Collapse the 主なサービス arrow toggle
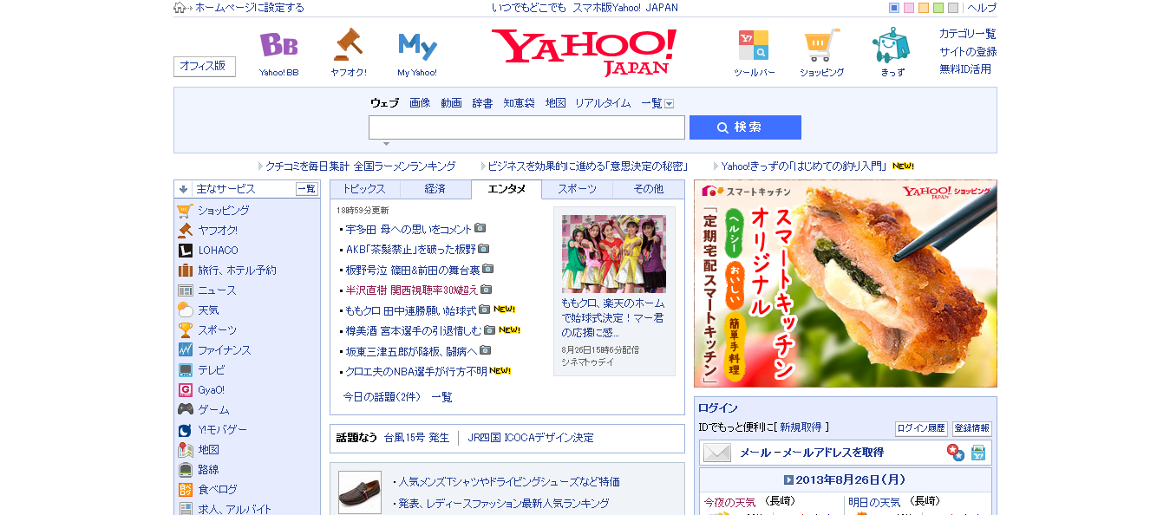The image size is (1170, 515). [x=183, y=189]
